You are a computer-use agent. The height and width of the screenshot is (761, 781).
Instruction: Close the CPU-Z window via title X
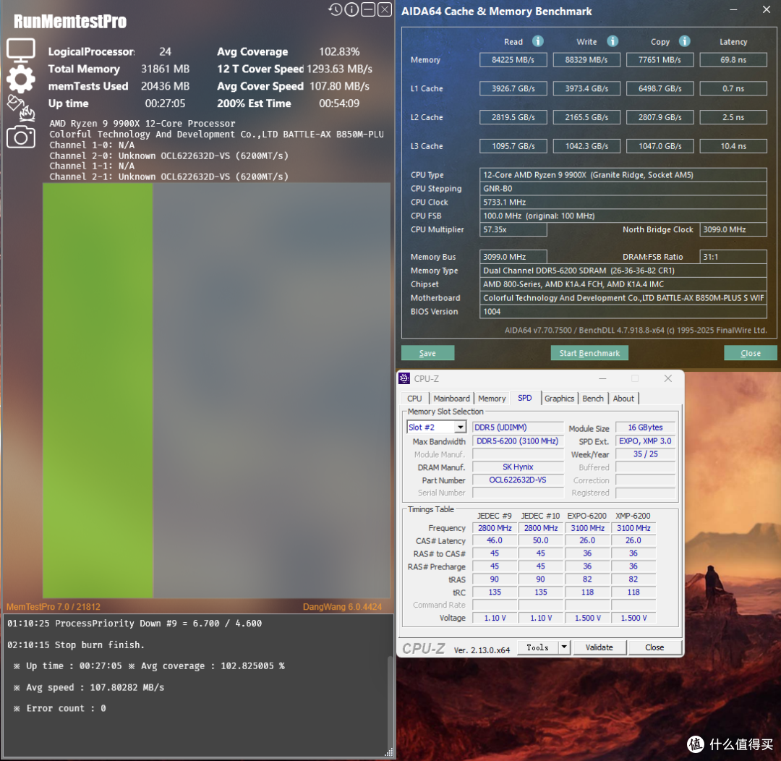click(x=668, y=379)
